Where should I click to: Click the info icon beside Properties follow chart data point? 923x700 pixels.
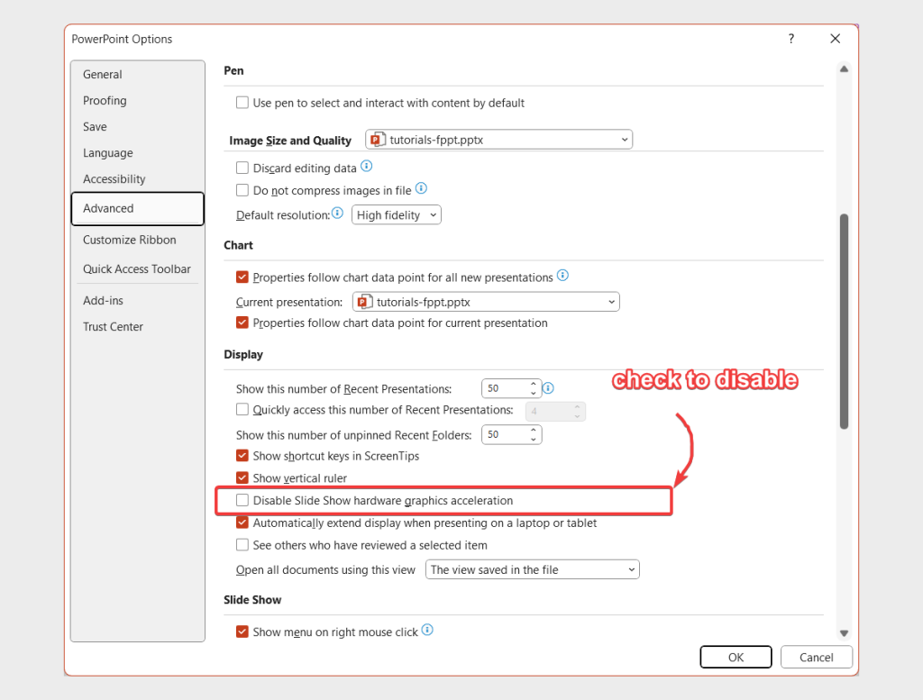point(562,276)
